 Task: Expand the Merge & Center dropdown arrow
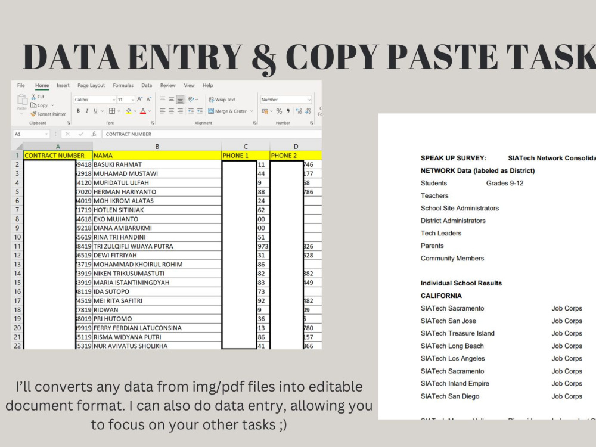click(252, 111)
